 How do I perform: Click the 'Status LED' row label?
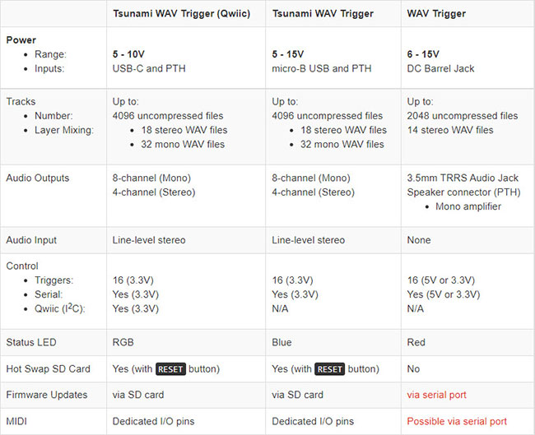click(31, 342)
